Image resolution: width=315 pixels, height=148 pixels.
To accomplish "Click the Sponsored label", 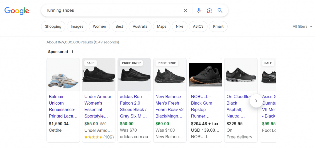I will 58,52.
